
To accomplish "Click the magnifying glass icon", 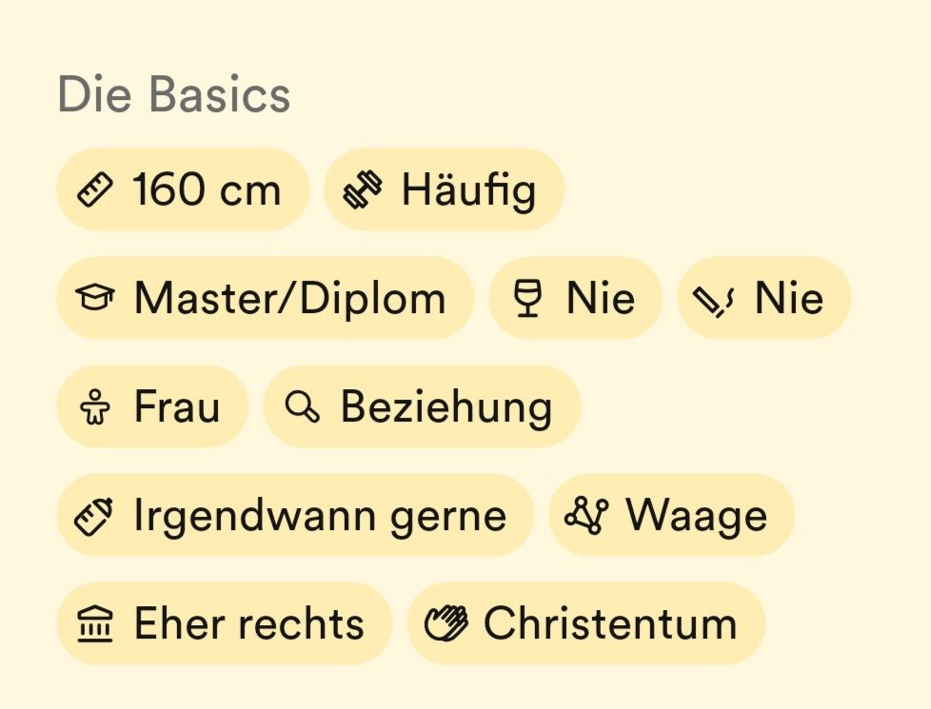I will click(x=302, y=407).
